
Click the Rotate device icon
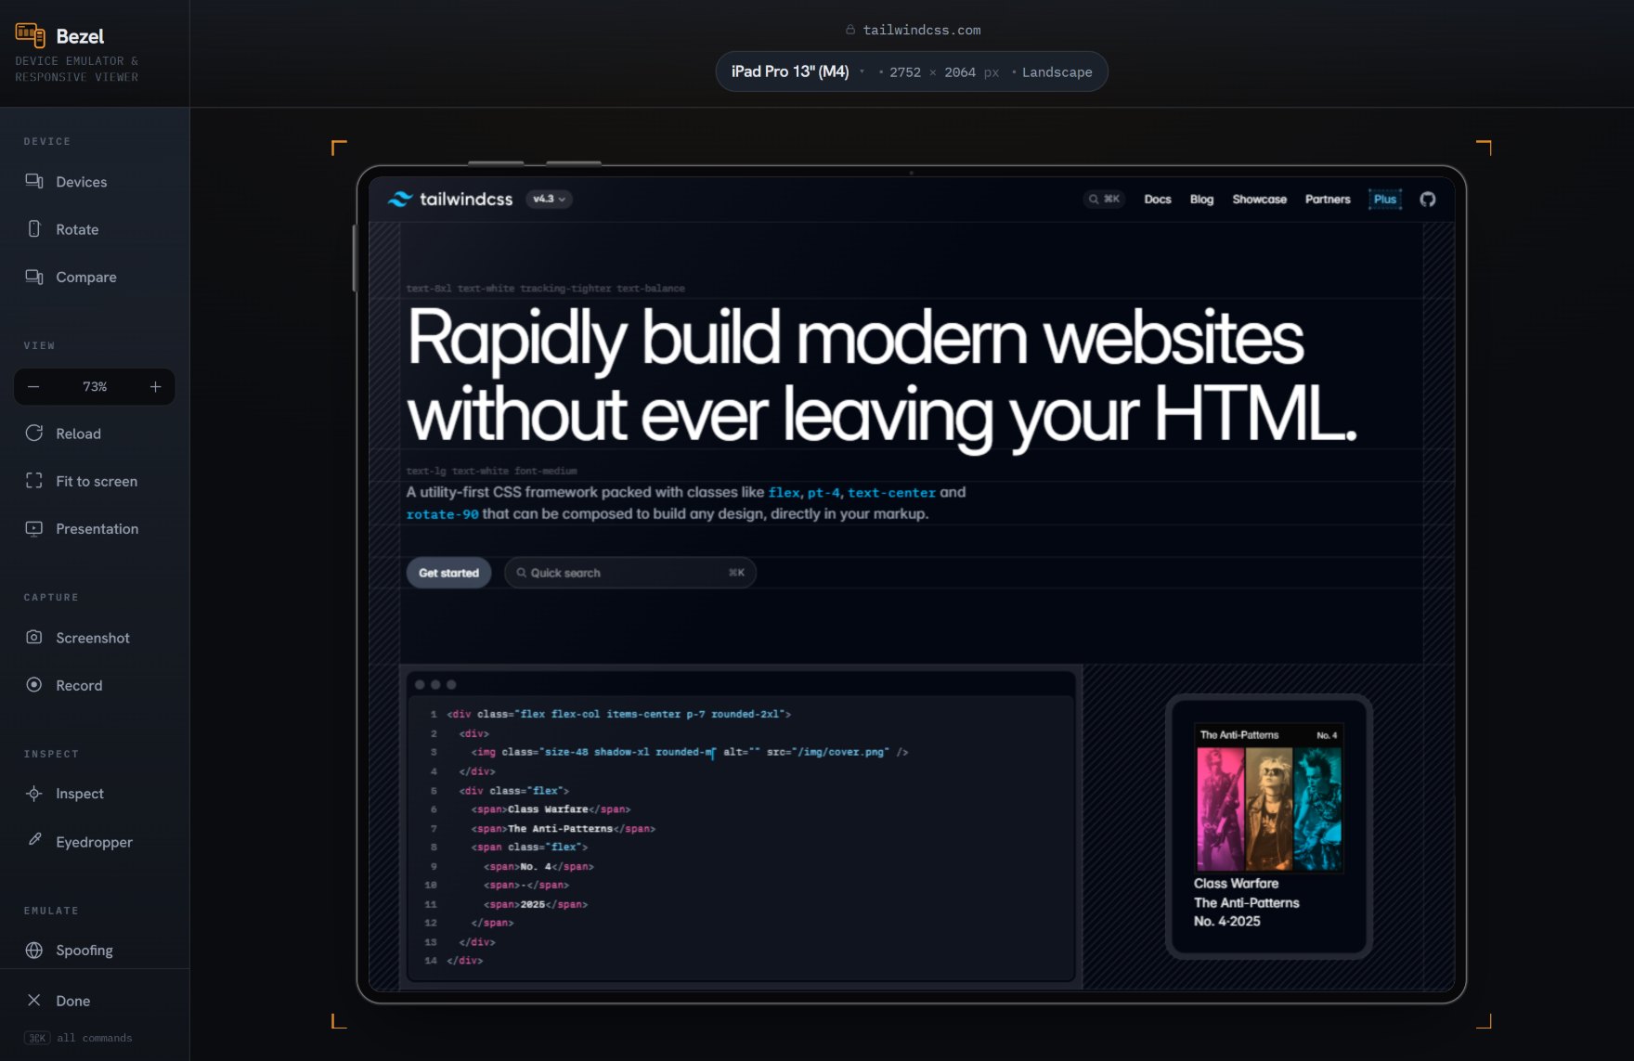[x=34, y=228]
